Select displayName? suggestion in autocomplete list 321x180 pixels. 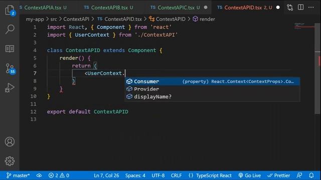click(212, 96)
